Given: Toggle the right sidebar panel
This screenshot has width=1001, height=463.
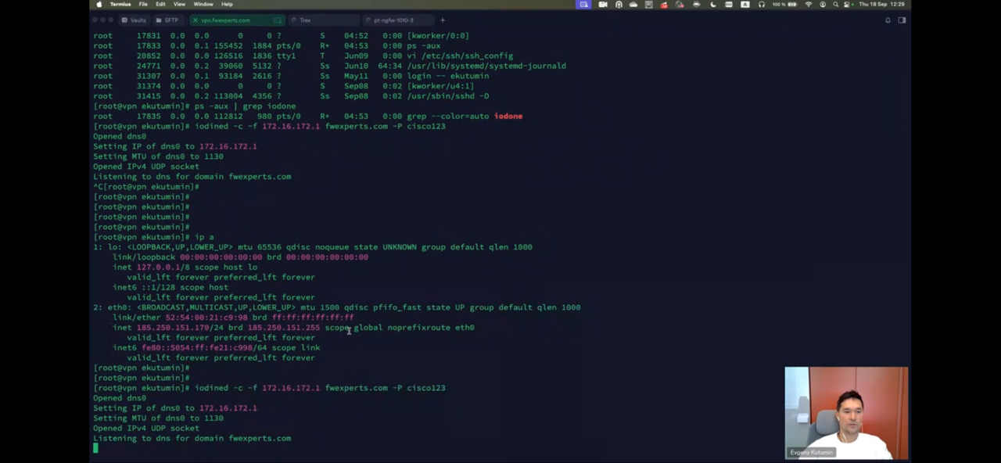Looking at the screenshot, I should tap(902, 20).
